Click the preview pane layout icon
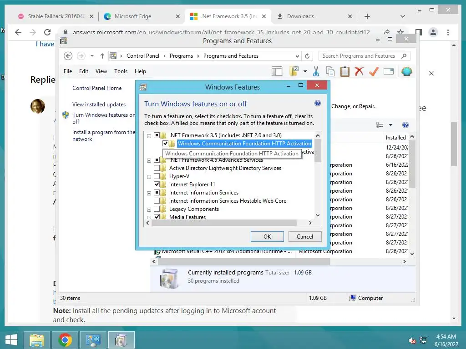Viewport: 466px width, 349px height. [x=277, y=71]
